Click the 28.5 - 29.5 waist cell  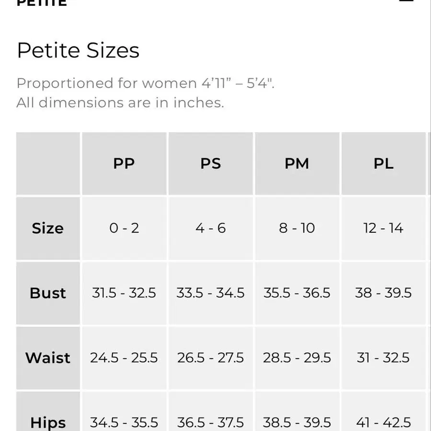[x=297, y=358]
